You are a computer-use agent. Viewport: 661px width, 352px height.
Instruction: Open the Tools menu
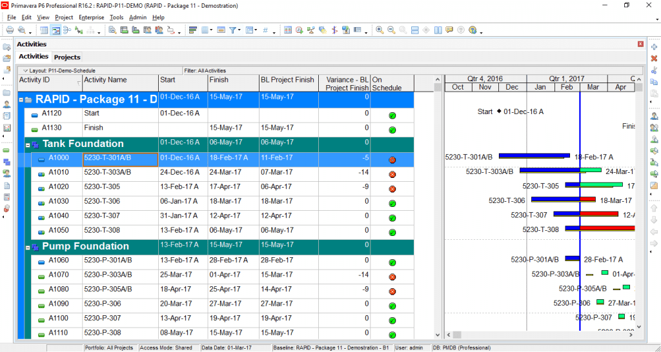pos(116,17)
